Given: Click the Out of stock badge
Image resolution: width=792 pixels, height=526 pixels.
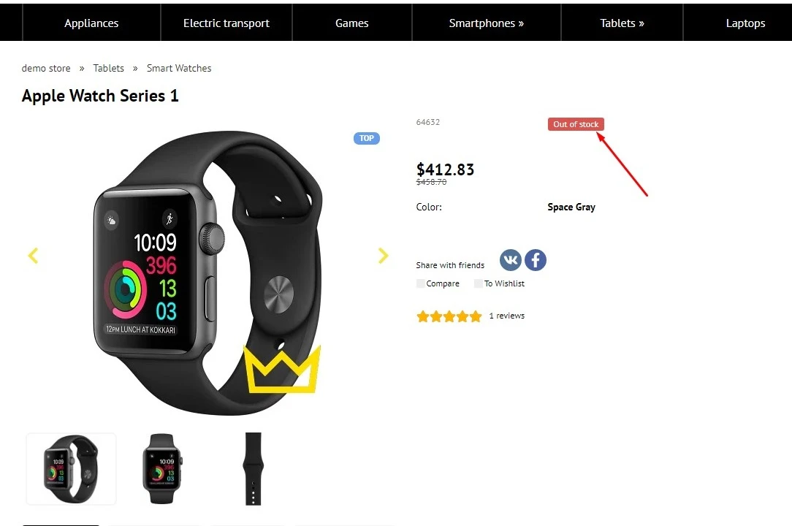Looking at the screenshot, I should click(576, 124).
